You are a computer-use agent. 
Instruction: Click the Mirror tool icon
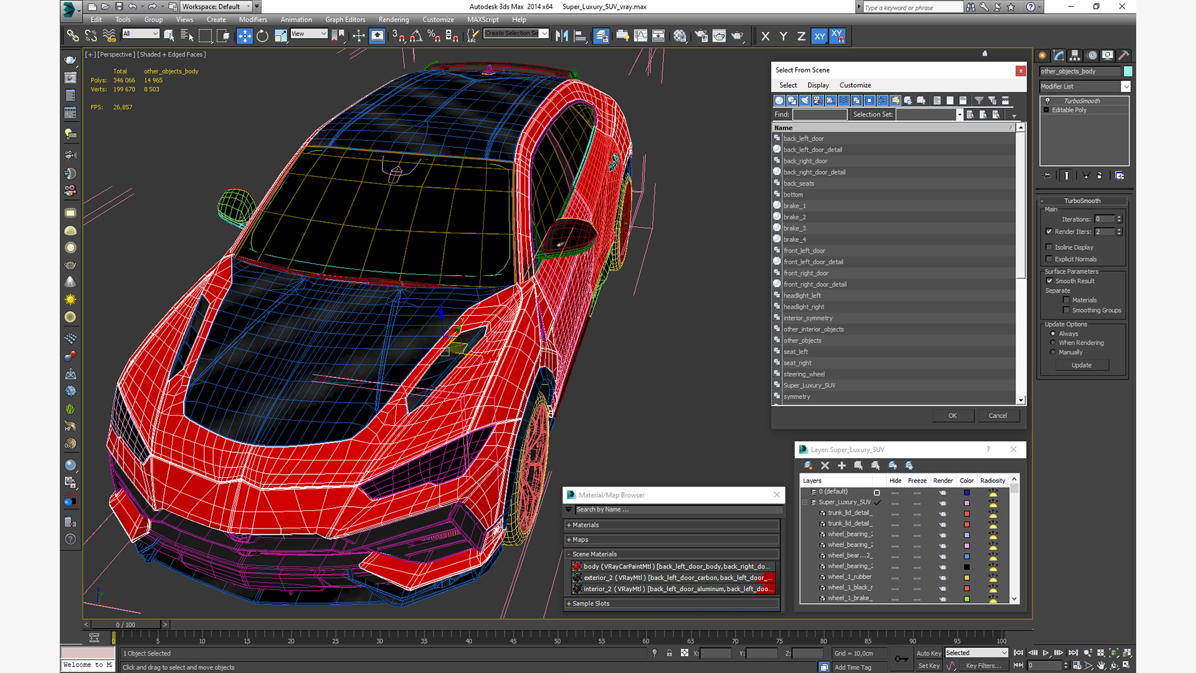click(562, 36)
